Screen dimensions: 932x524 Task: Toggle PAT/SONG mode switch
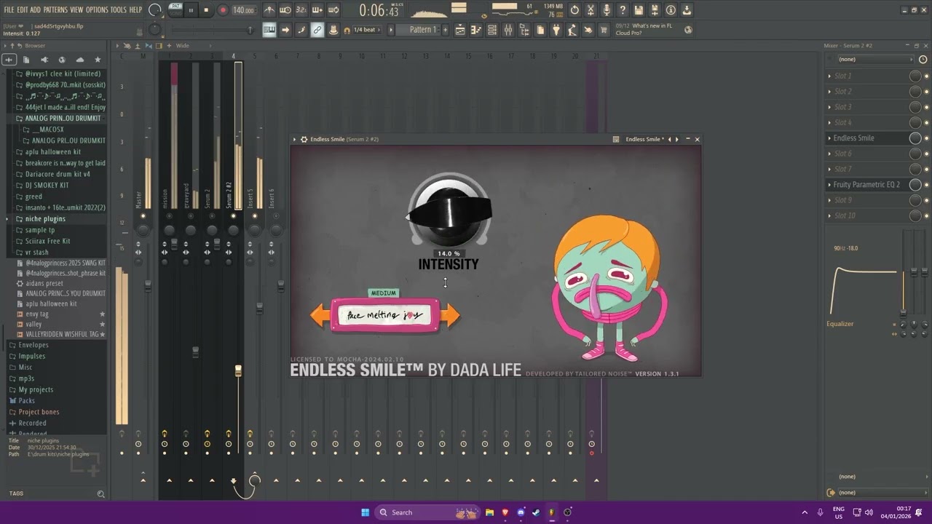175,9
